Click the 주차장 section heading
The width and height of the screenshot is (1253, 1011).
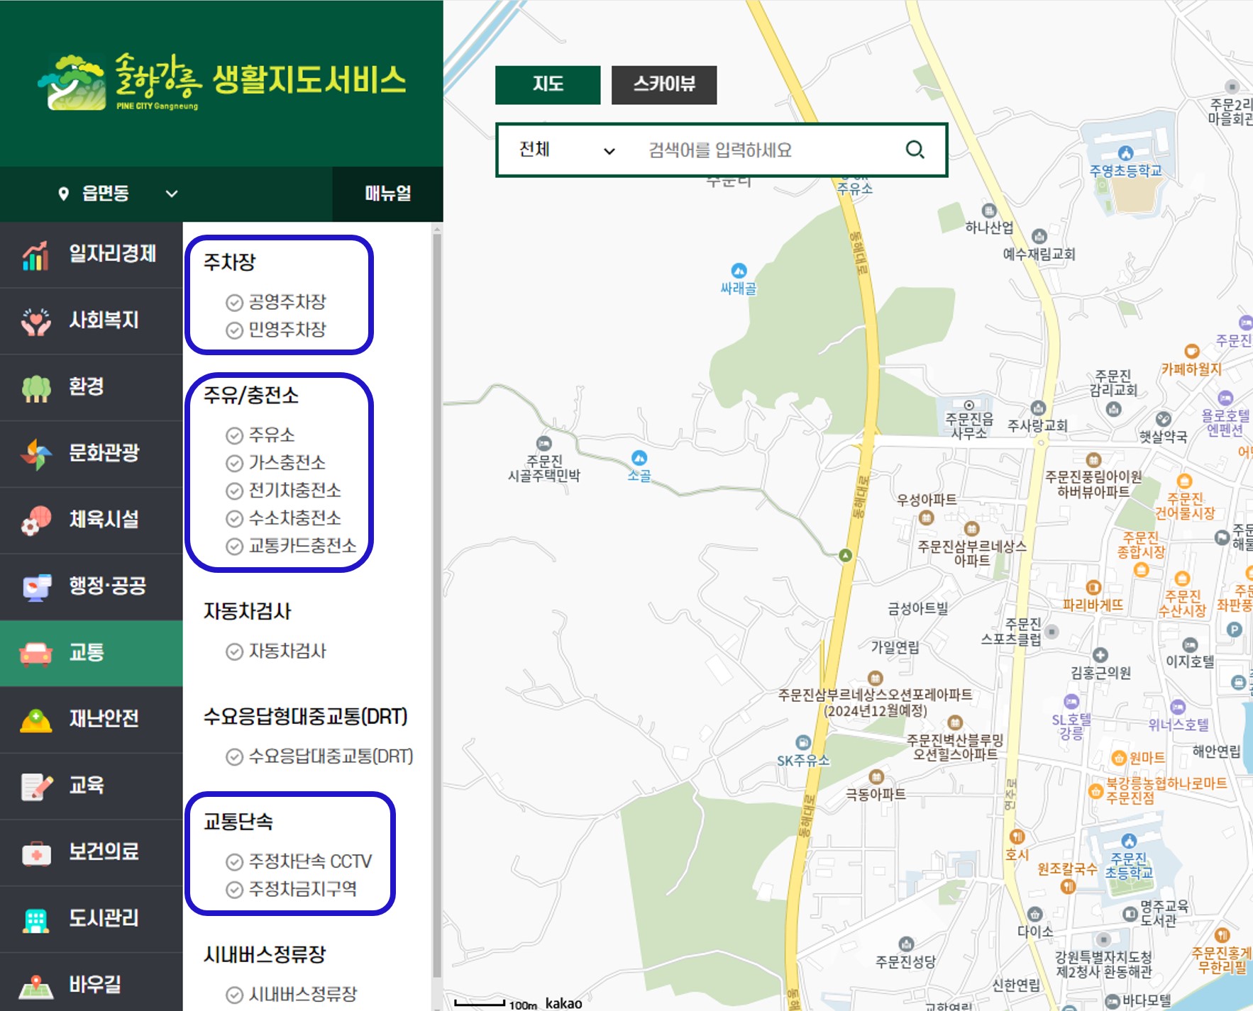tap(229, 262)
